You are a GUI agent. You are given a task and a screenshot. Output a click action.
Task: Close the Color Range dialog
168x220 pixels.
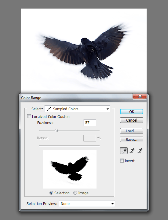tap(140, 96)
